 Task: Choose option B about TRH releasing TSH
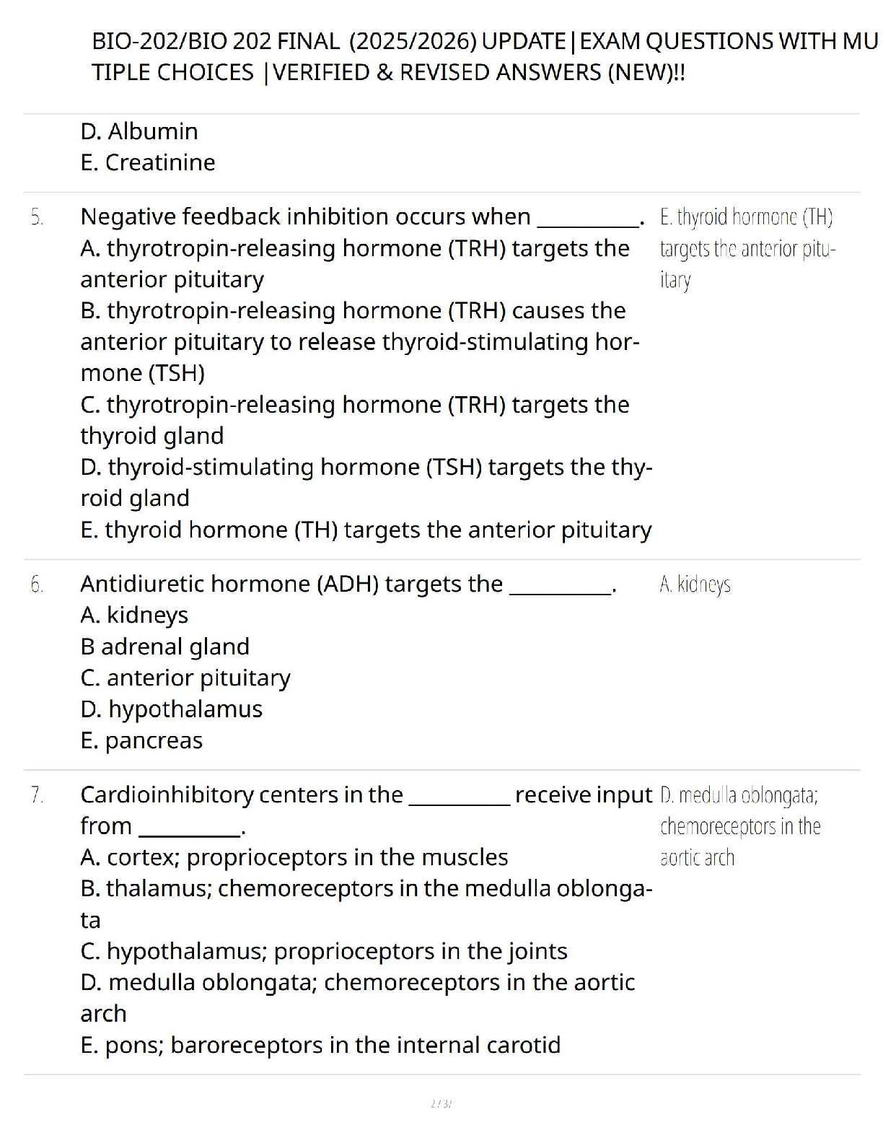(x=359, y=341)
